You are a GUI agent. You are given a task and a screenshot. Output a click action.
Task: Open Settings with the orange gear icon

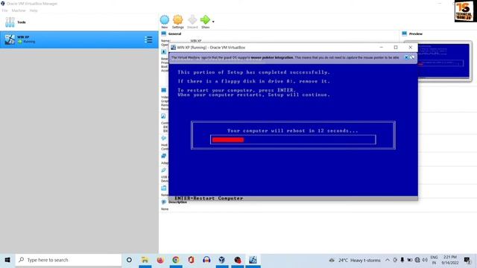click(177, 20)
